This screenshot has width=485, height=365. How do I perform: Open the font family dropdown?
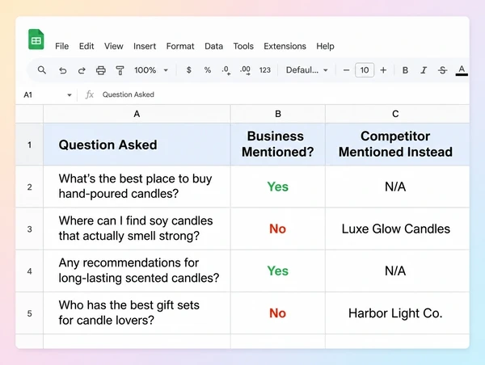pos(306,70)
